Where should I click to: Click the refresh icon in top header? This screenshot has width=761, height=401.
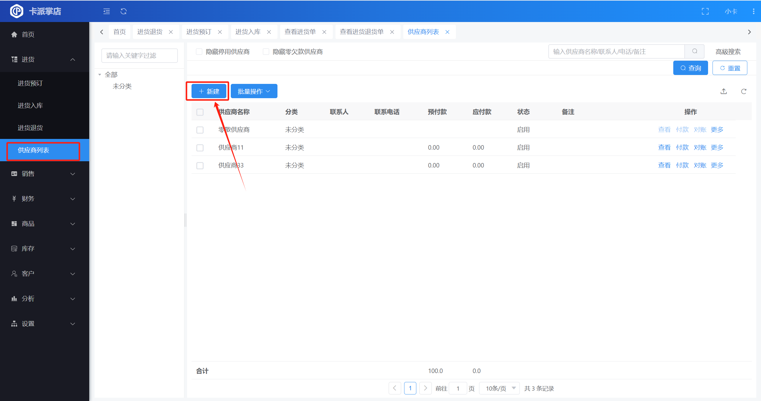[123, 11]
